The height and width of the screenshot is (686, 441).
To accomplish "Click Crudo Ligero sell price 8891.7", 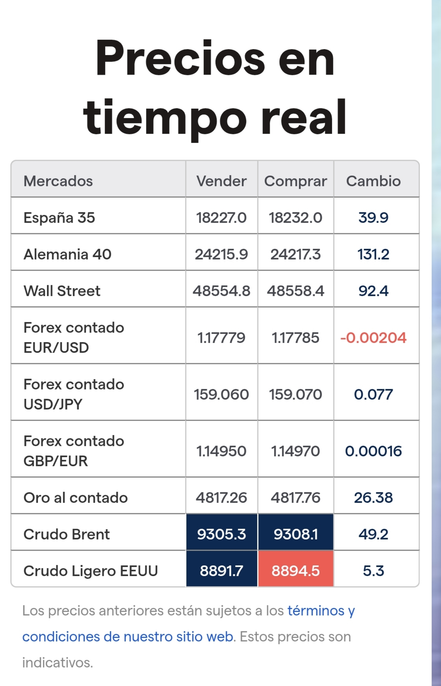I will (x=222, y=571).
